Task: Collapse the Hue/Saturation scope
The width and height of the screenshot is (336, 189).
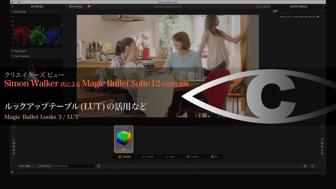Action: [x=12, y=56]
